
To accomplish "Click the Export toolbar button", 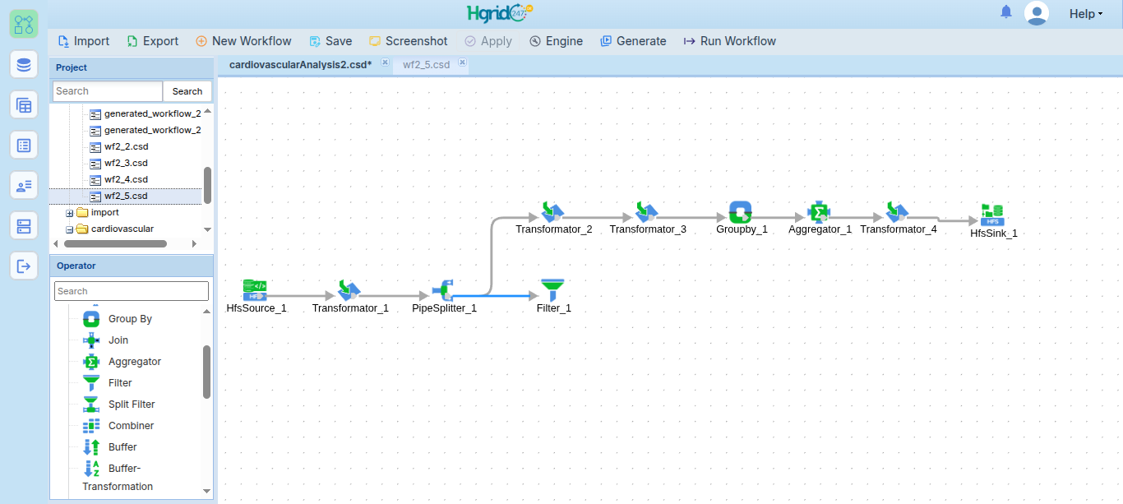I will click(x=152, y=41).
